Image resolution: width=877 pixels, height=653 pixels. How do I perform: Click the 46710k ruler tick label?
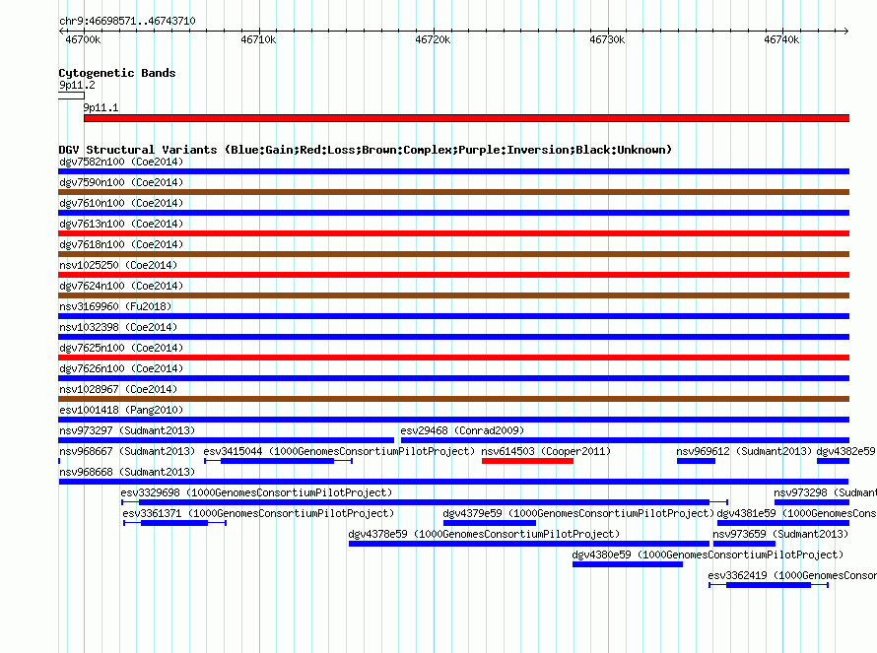pos(258,39)
